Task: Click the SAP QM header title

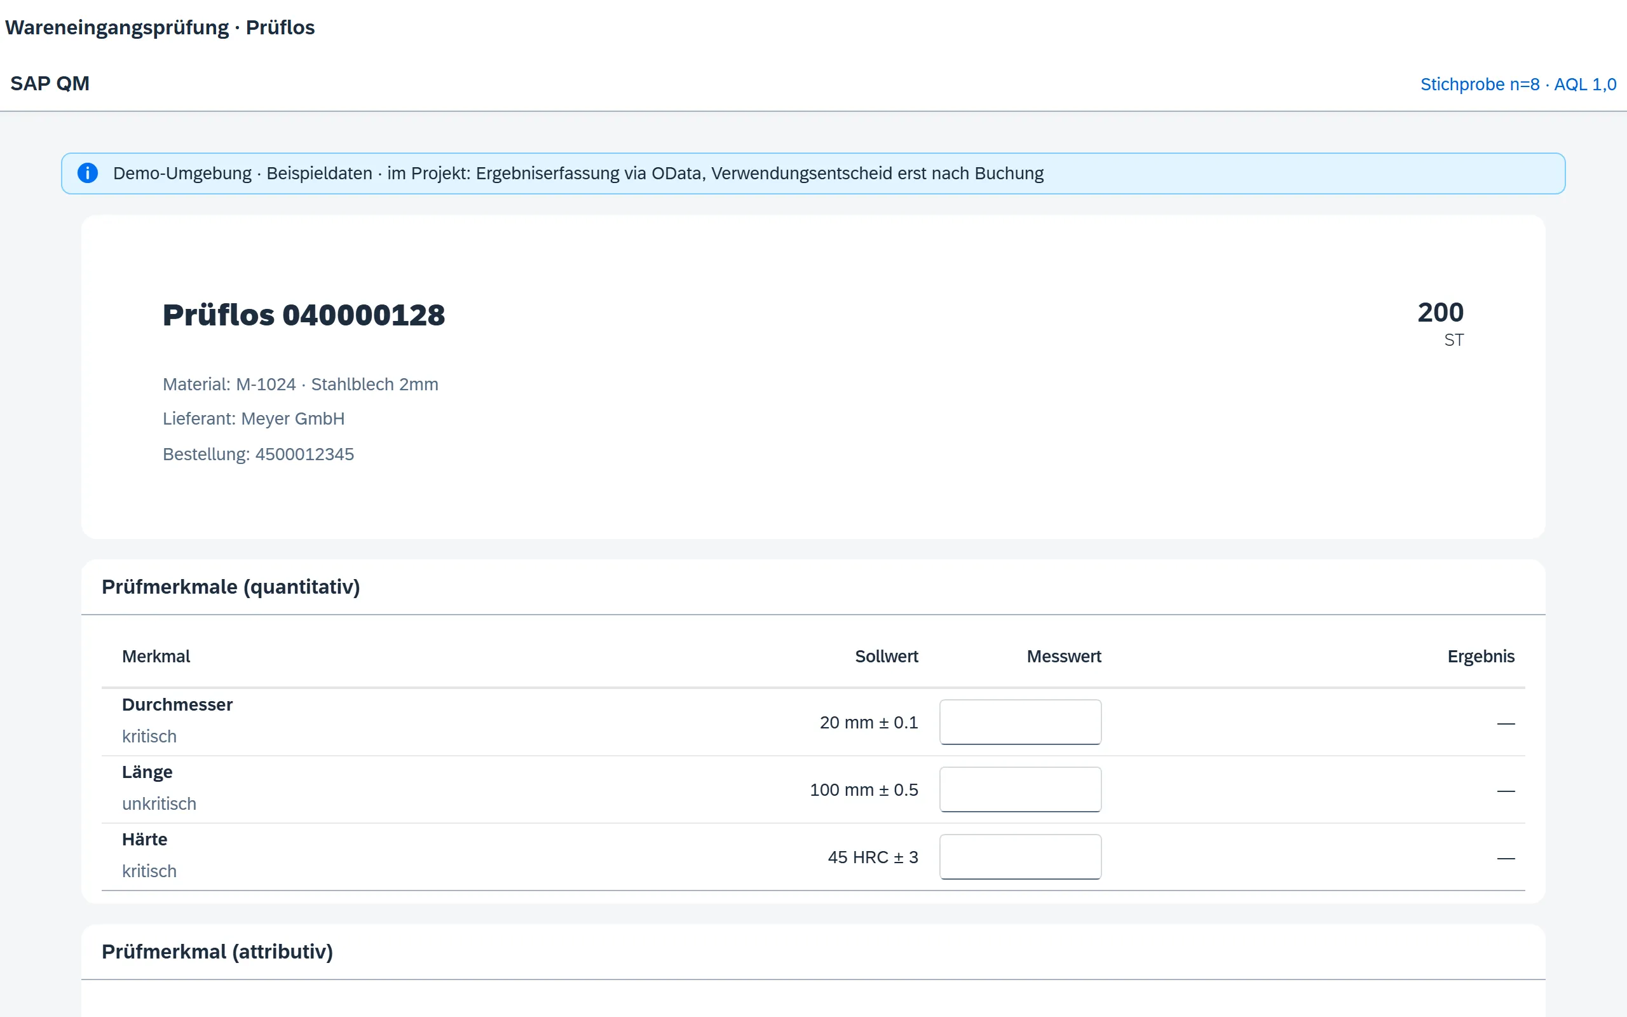Action: click(50, 83)
